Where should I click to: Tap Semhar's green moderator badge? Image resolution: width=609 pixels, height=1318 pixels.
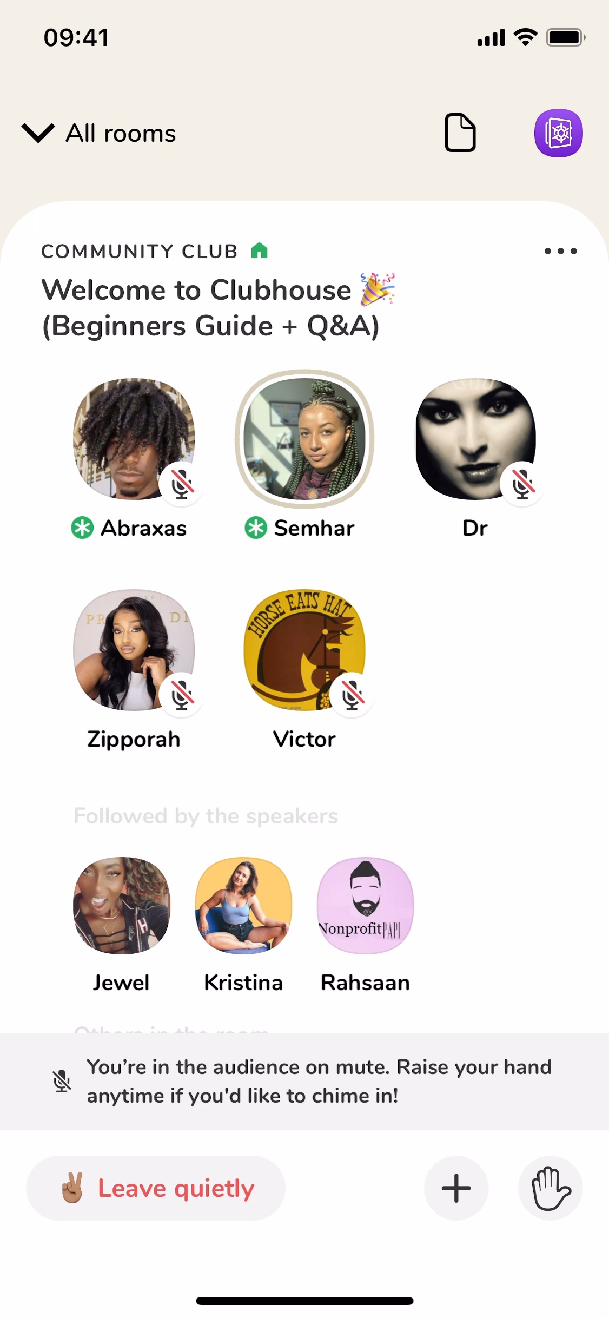click(256, 528)
